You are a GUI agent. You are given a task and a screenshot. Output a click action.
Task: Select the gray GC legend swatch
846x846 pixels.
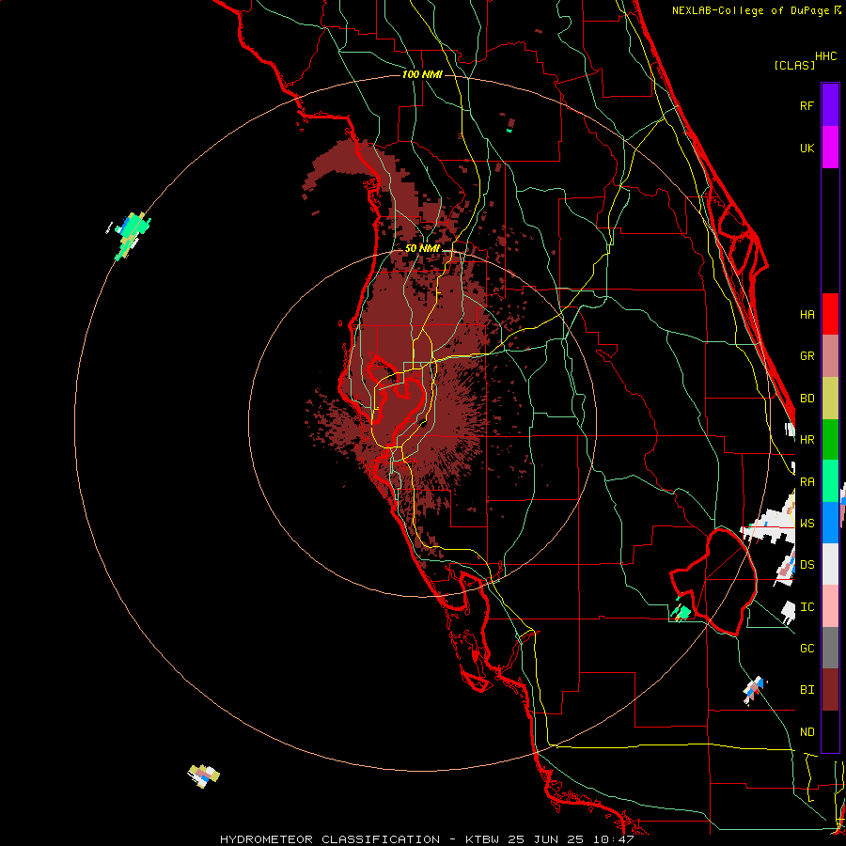(830, 648)
